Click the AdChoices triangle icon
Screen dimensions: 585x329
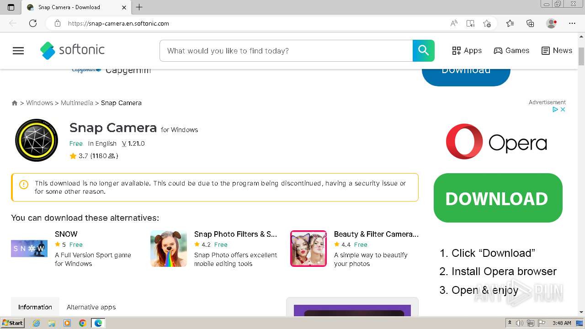click(555, 110)
